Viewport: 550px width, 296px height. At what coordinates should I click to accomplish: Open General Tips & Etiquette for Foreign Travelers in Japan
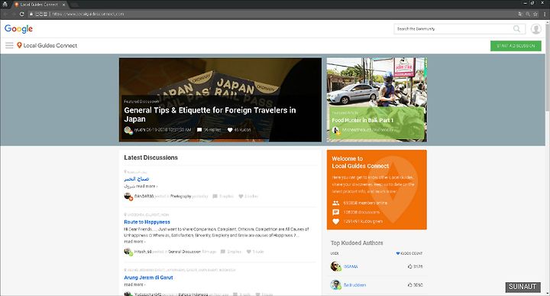(x=210, y=115)
